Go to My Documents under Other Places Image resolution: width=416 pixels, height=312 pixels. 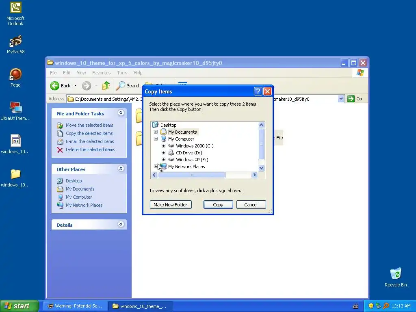[80, 189]
